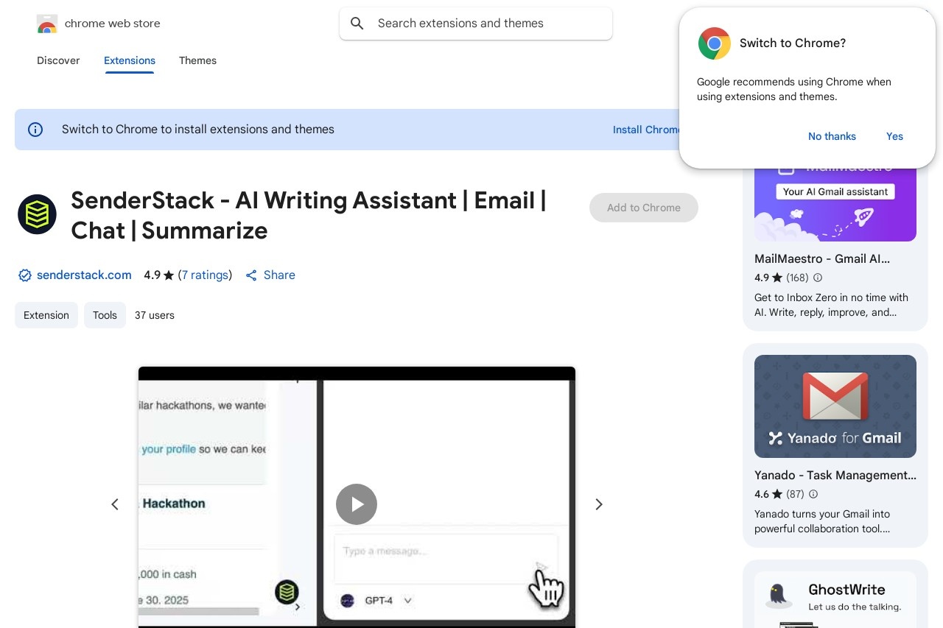Click the chrome web store title text
Viewport: 943px width, 628px height.
pyautogui.click(x=113, y=24)
